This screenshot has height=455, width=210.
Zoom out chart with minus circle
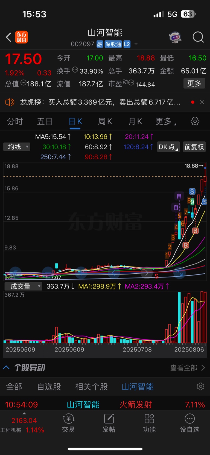click(x=48, y=273)
